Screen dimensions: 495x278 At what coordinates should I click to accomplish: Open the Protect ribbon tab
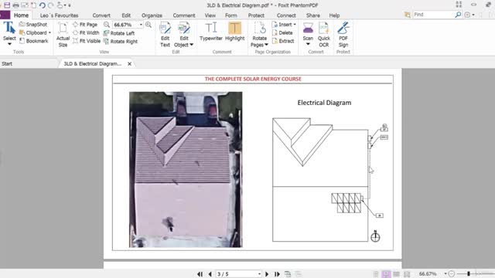click(256, 15)
